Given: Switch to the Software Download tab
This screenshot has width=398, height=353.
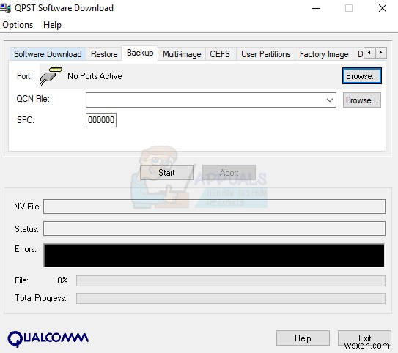Looking at the screenshot, I should click(48, 54).
